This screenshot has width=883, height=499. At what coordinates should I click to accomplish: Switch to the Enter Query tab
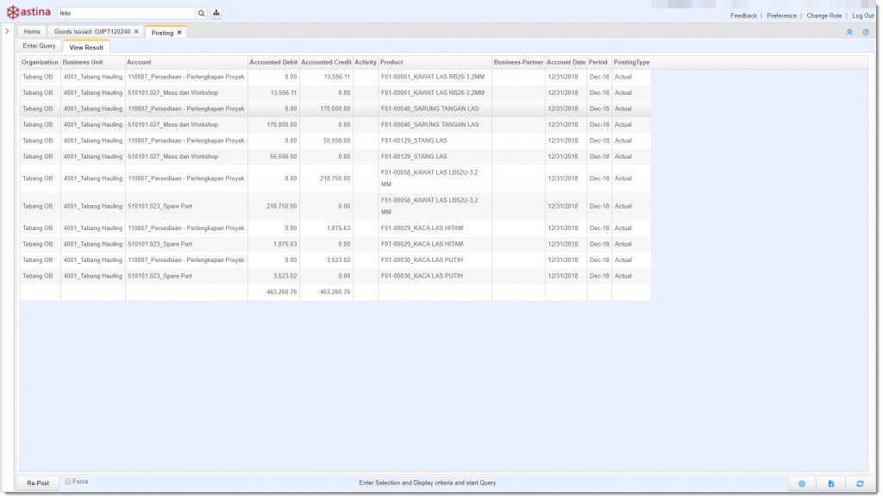[x=39, y=47]
